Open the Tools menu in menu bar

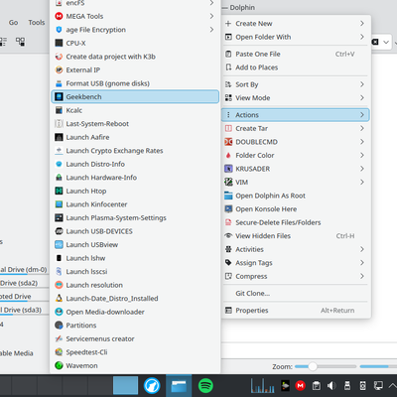(37, 23)
